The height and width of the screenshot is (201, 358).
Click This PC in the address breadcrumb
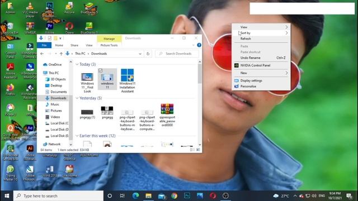pyautogui.click(x=80, y=54)
